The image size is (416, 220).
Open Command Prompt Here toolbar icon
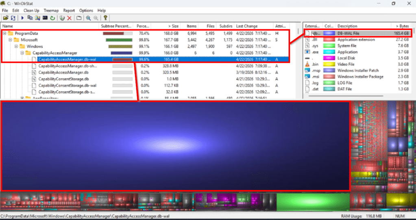tap(45, 18)
